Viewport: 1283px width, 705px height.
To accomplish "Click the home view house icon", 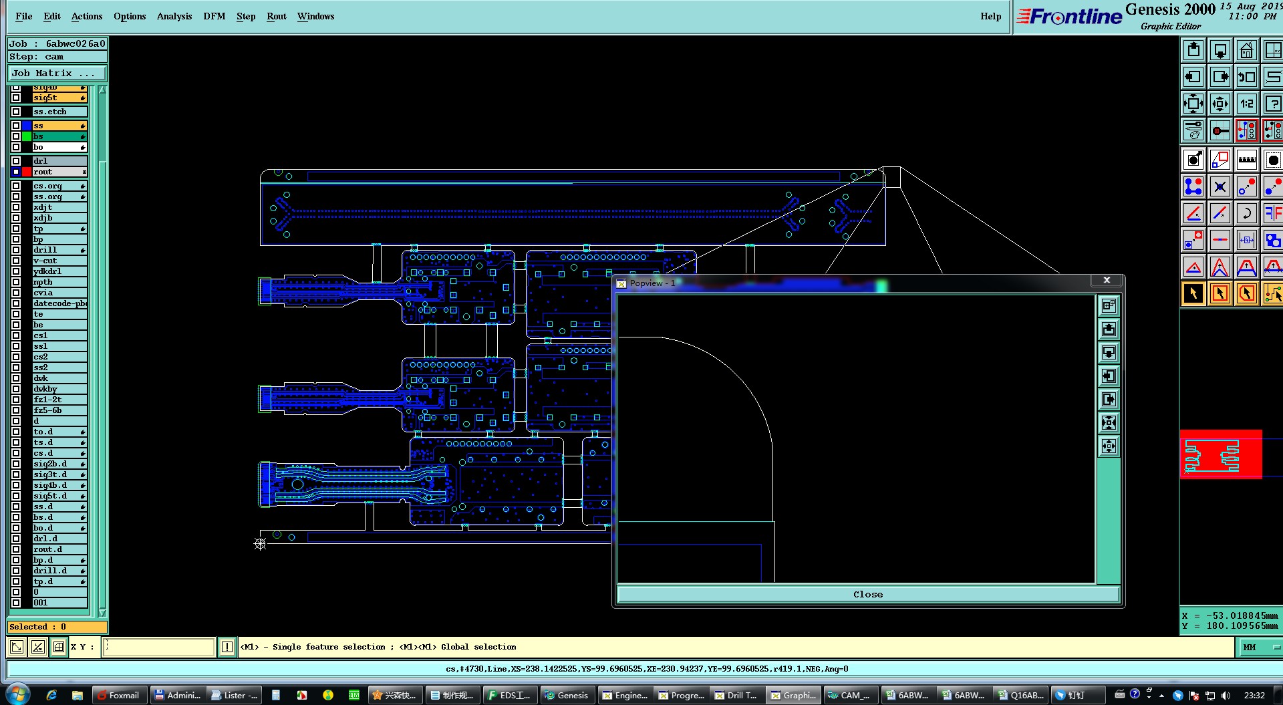I will point(1247,50).
